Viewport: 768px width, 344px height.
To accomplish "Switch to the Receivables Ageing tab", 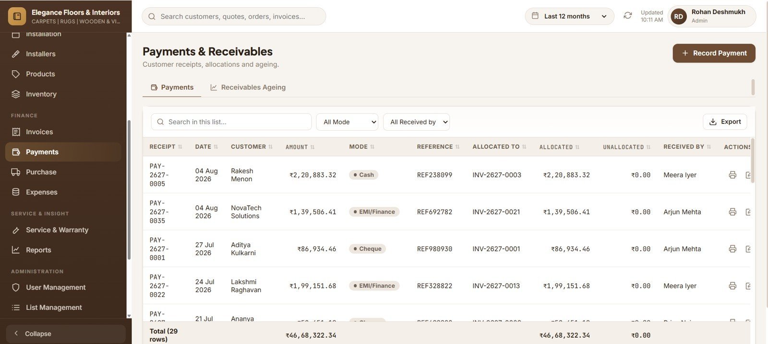I will coord(248,87).
